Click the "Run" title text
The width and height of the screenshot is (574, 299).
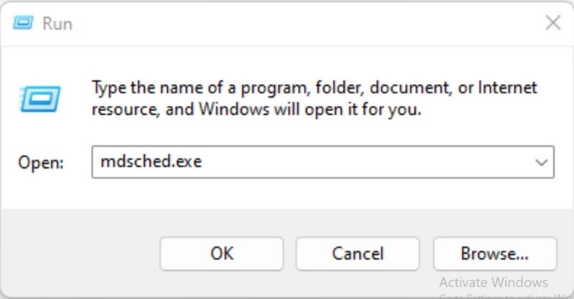coord(57,24)
